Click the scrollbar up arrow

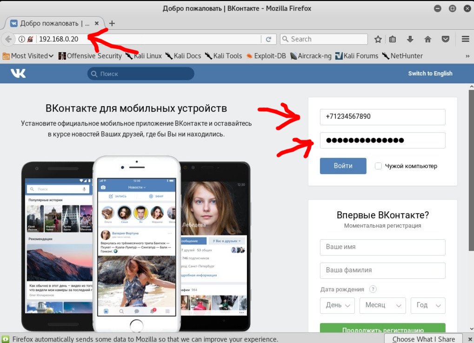(471, 87)
